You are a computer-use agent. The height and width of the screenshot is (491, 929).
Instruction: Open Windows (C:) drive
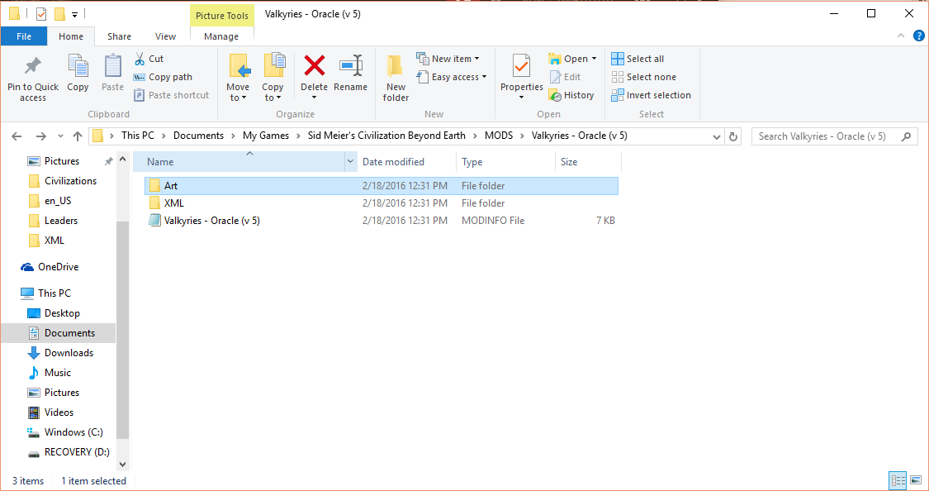click(x=73, y=432)
